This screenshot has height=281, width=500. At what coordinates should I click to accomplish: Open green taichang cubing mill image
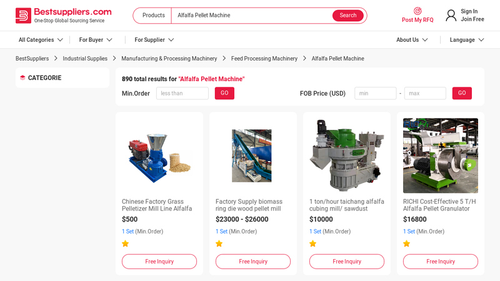[x=347, y=155]
